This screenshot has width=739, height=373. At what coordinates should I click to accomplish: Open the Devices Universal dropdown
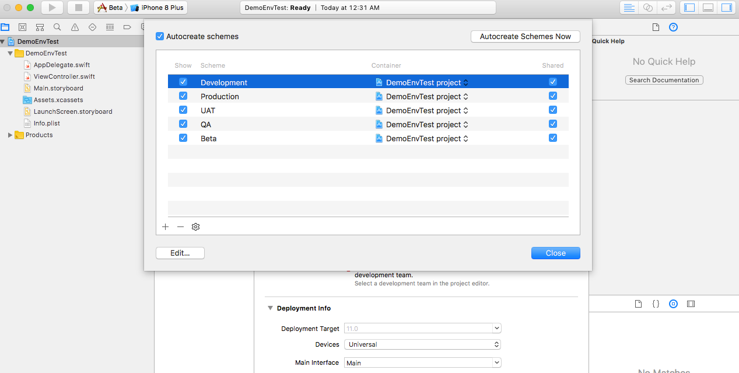422,344
